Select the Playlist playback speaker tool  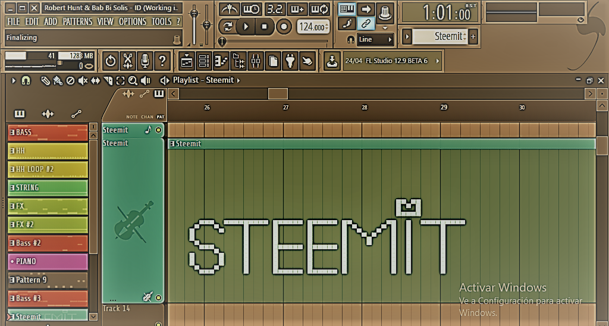pos(146,81)
